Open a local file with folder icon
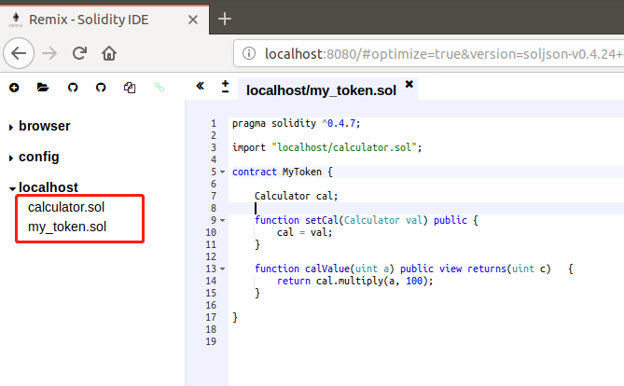Screen dimensions: 624x386 (x=43, y=87)
